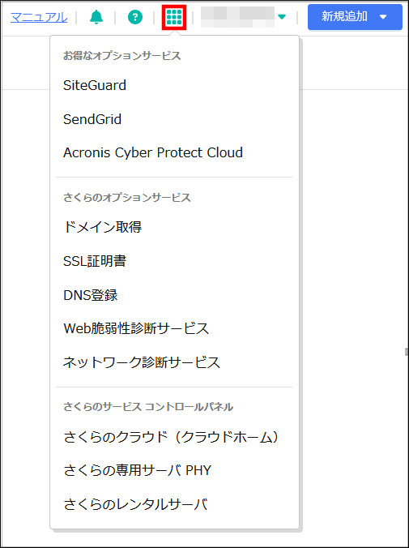This screenshot has width=409, height=548.
Task: Open さくらの専用サーバ PHY control panel
Action: 137,470
